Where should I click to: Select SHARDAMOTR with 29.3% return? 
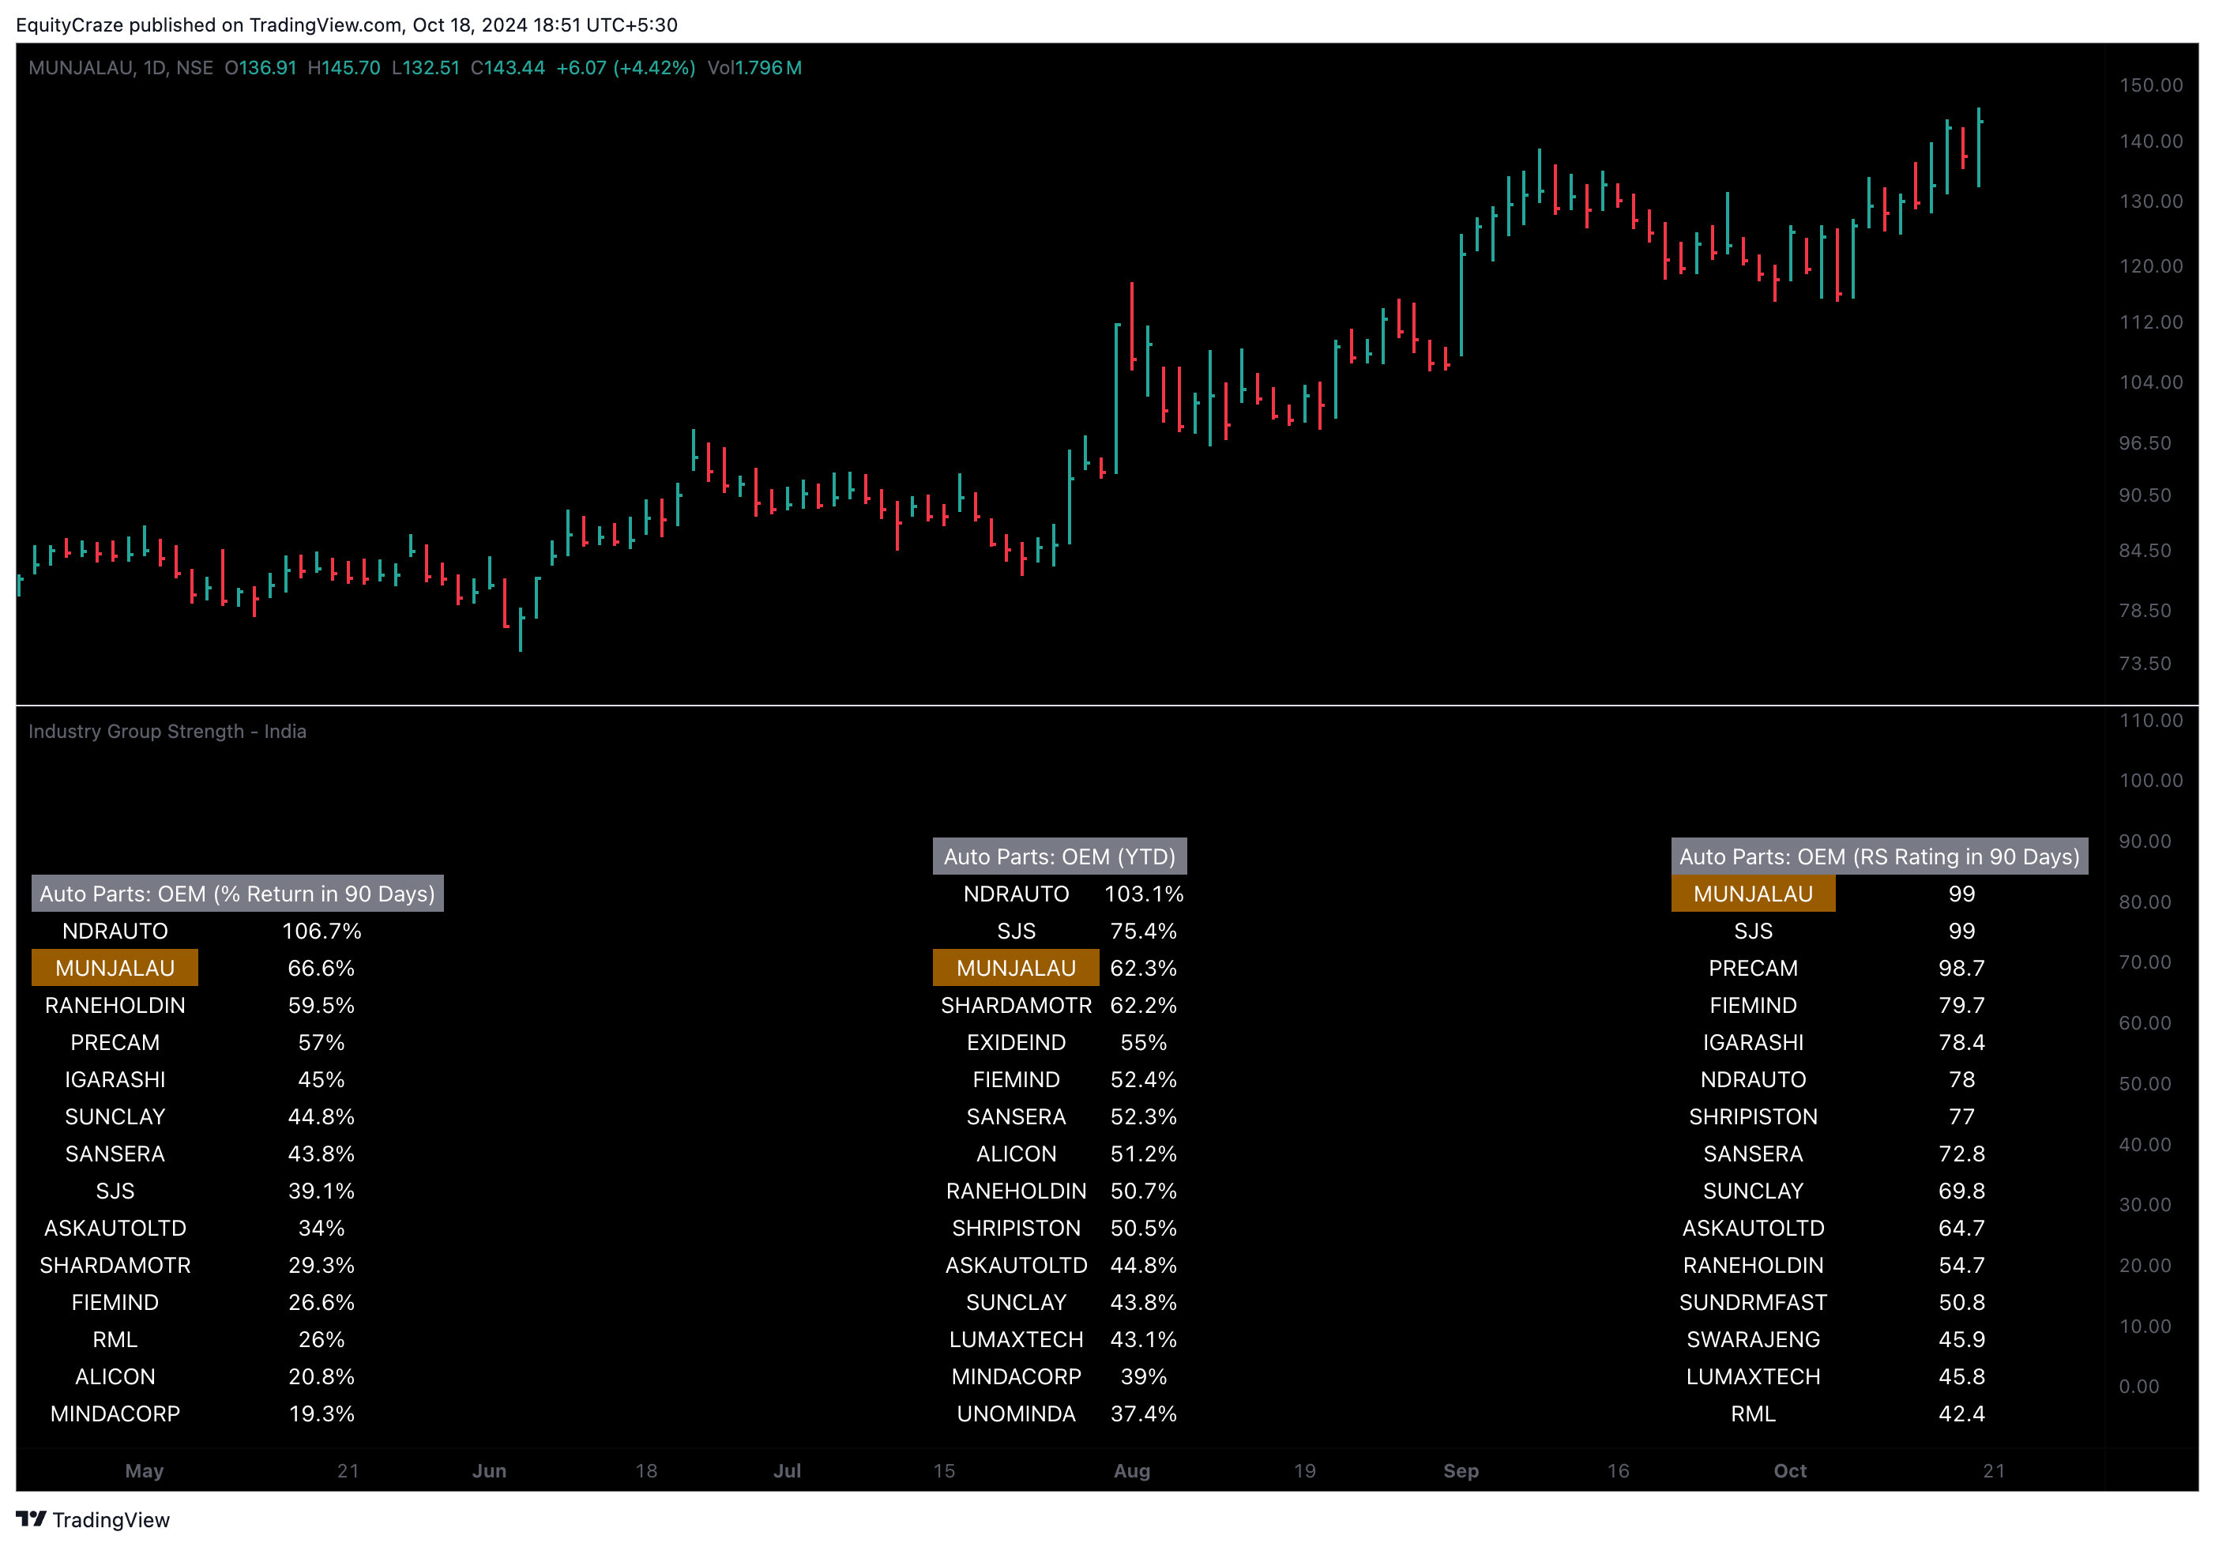click(115, 1265)
